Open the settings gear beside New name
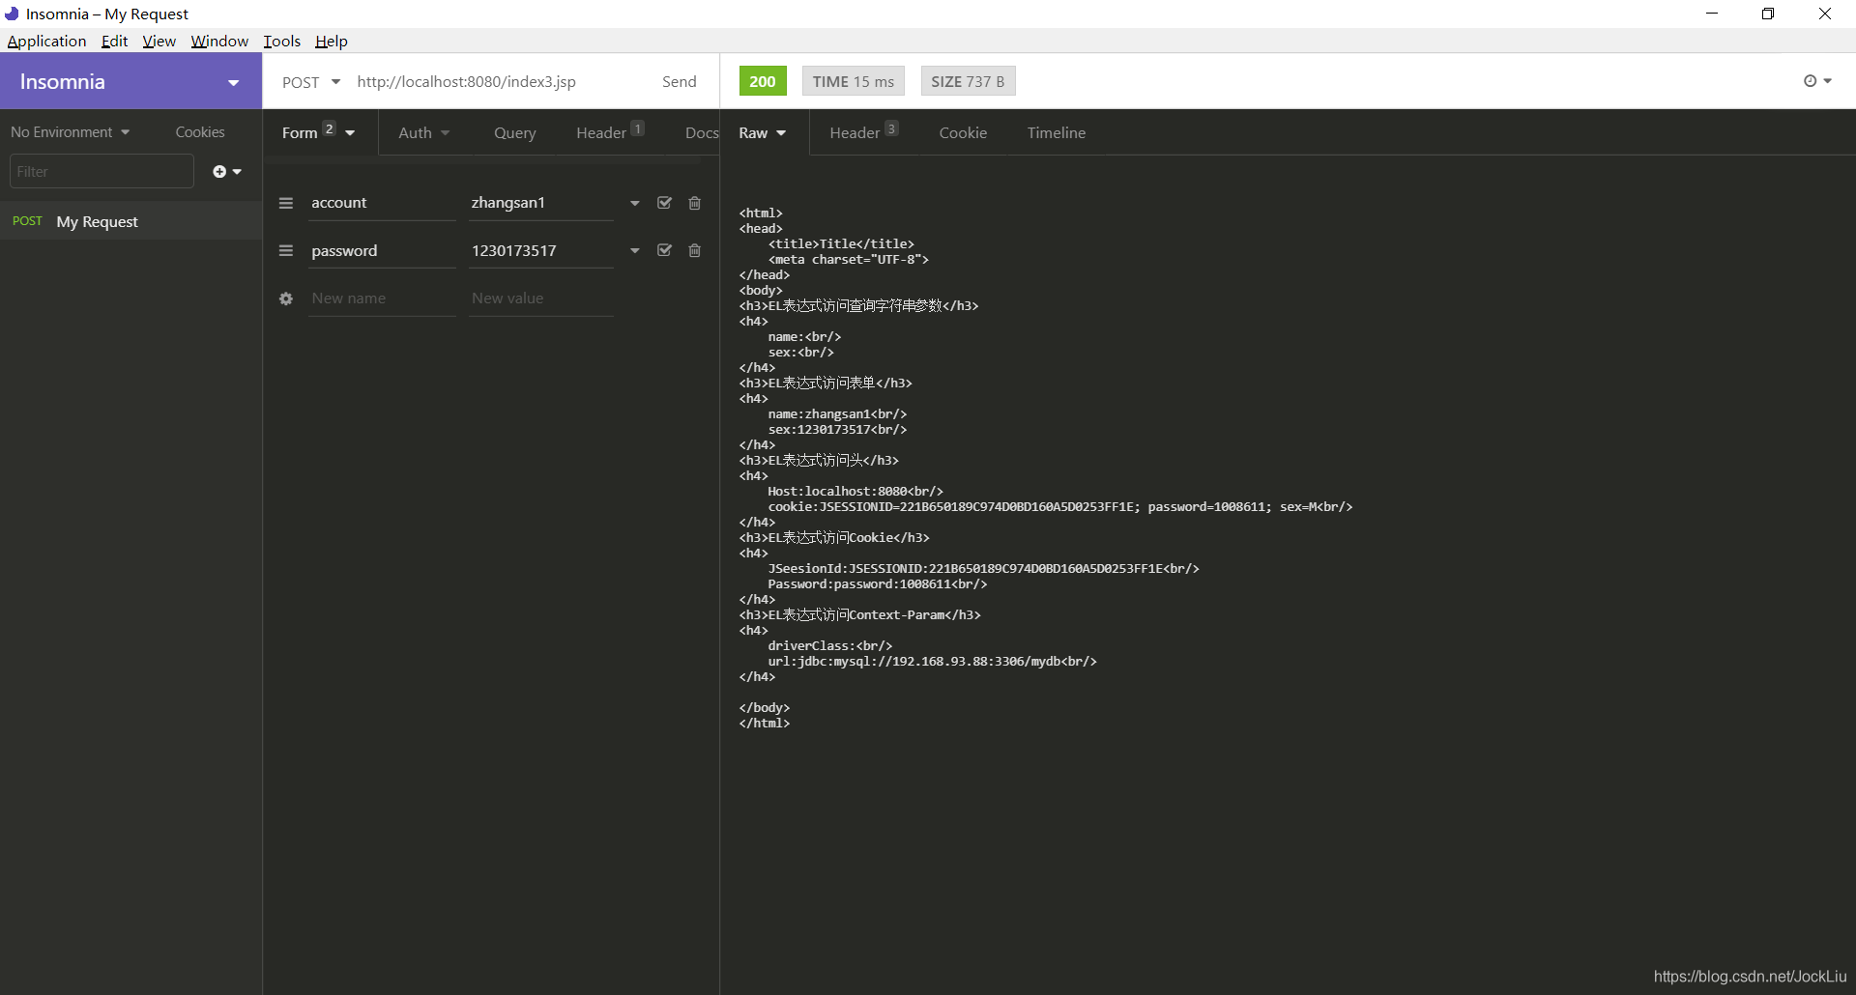 (286, 298)
